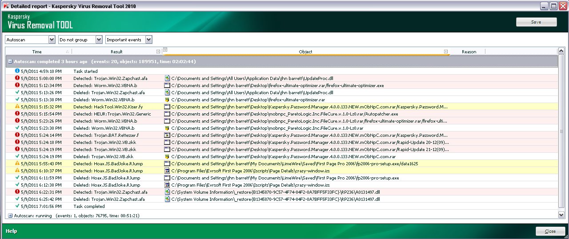Click the scrollbar up arrow
This screenshot has width=569, height=239.
(x=561, y=52)
